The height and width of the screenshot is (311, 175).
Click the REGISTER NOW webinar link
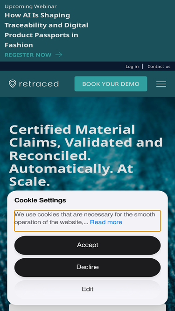click(x=28, y=55)
